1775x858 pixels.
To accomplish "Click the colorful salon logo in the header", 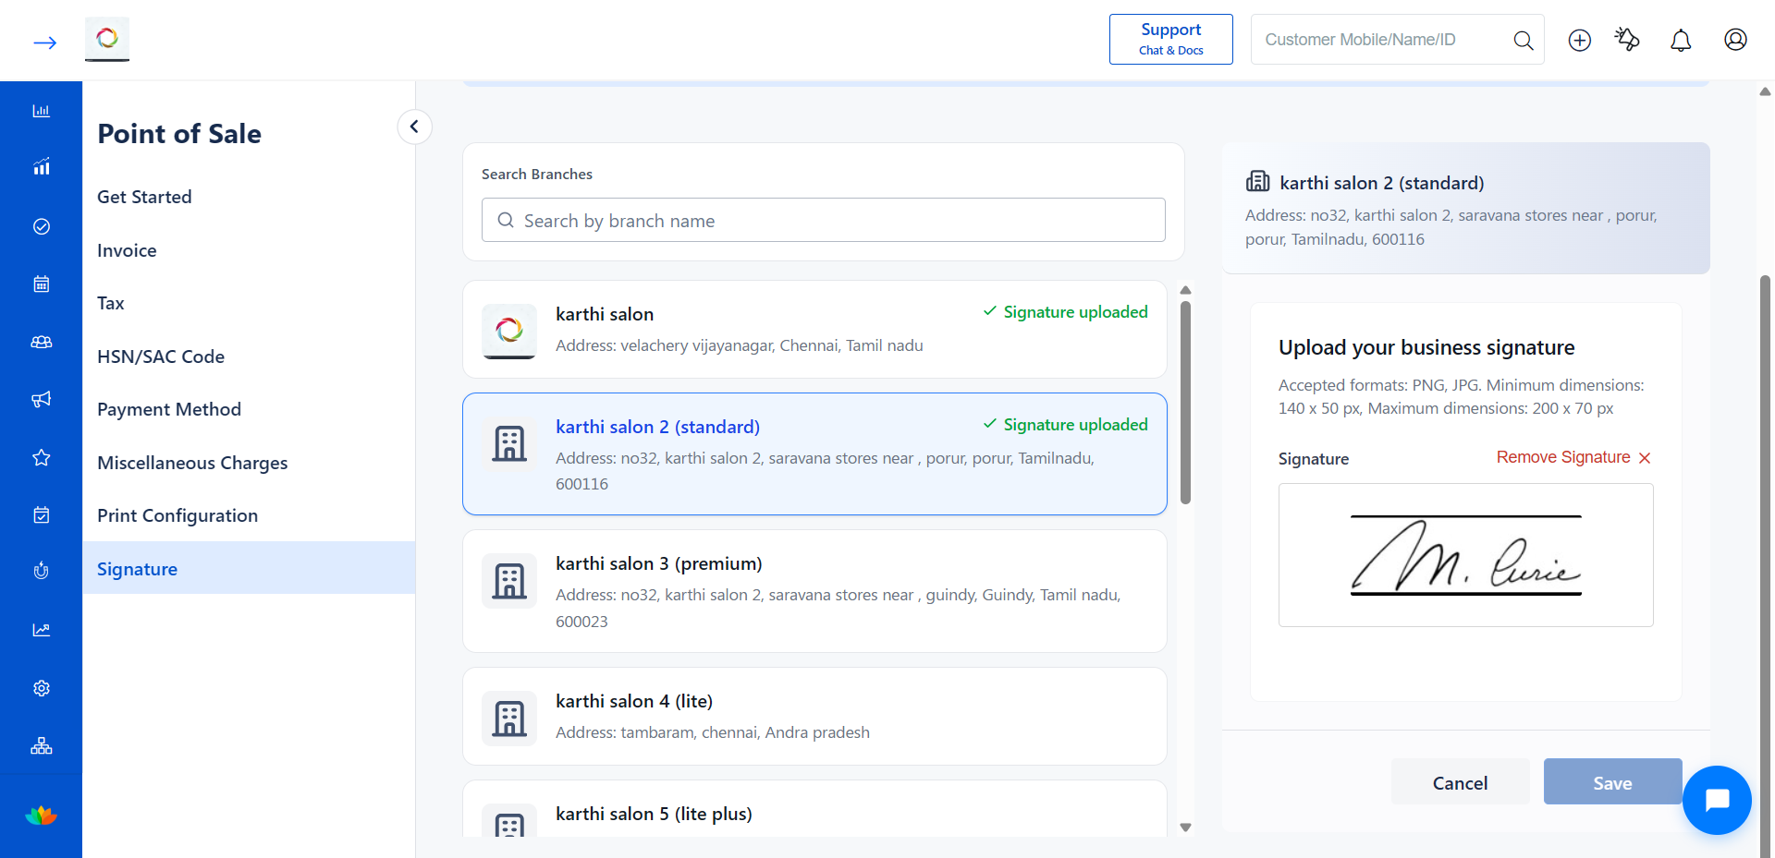I will click(x=107, y=39).
